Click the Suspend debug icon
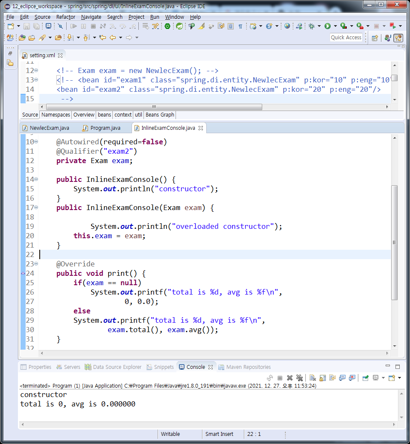This screenshot has height=444, width=410. 84,26
